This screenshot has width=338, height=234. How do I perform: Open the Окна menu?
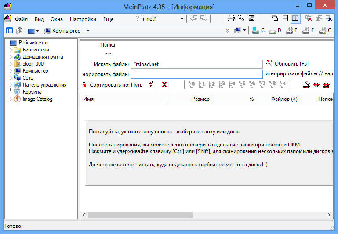(56, 19)
